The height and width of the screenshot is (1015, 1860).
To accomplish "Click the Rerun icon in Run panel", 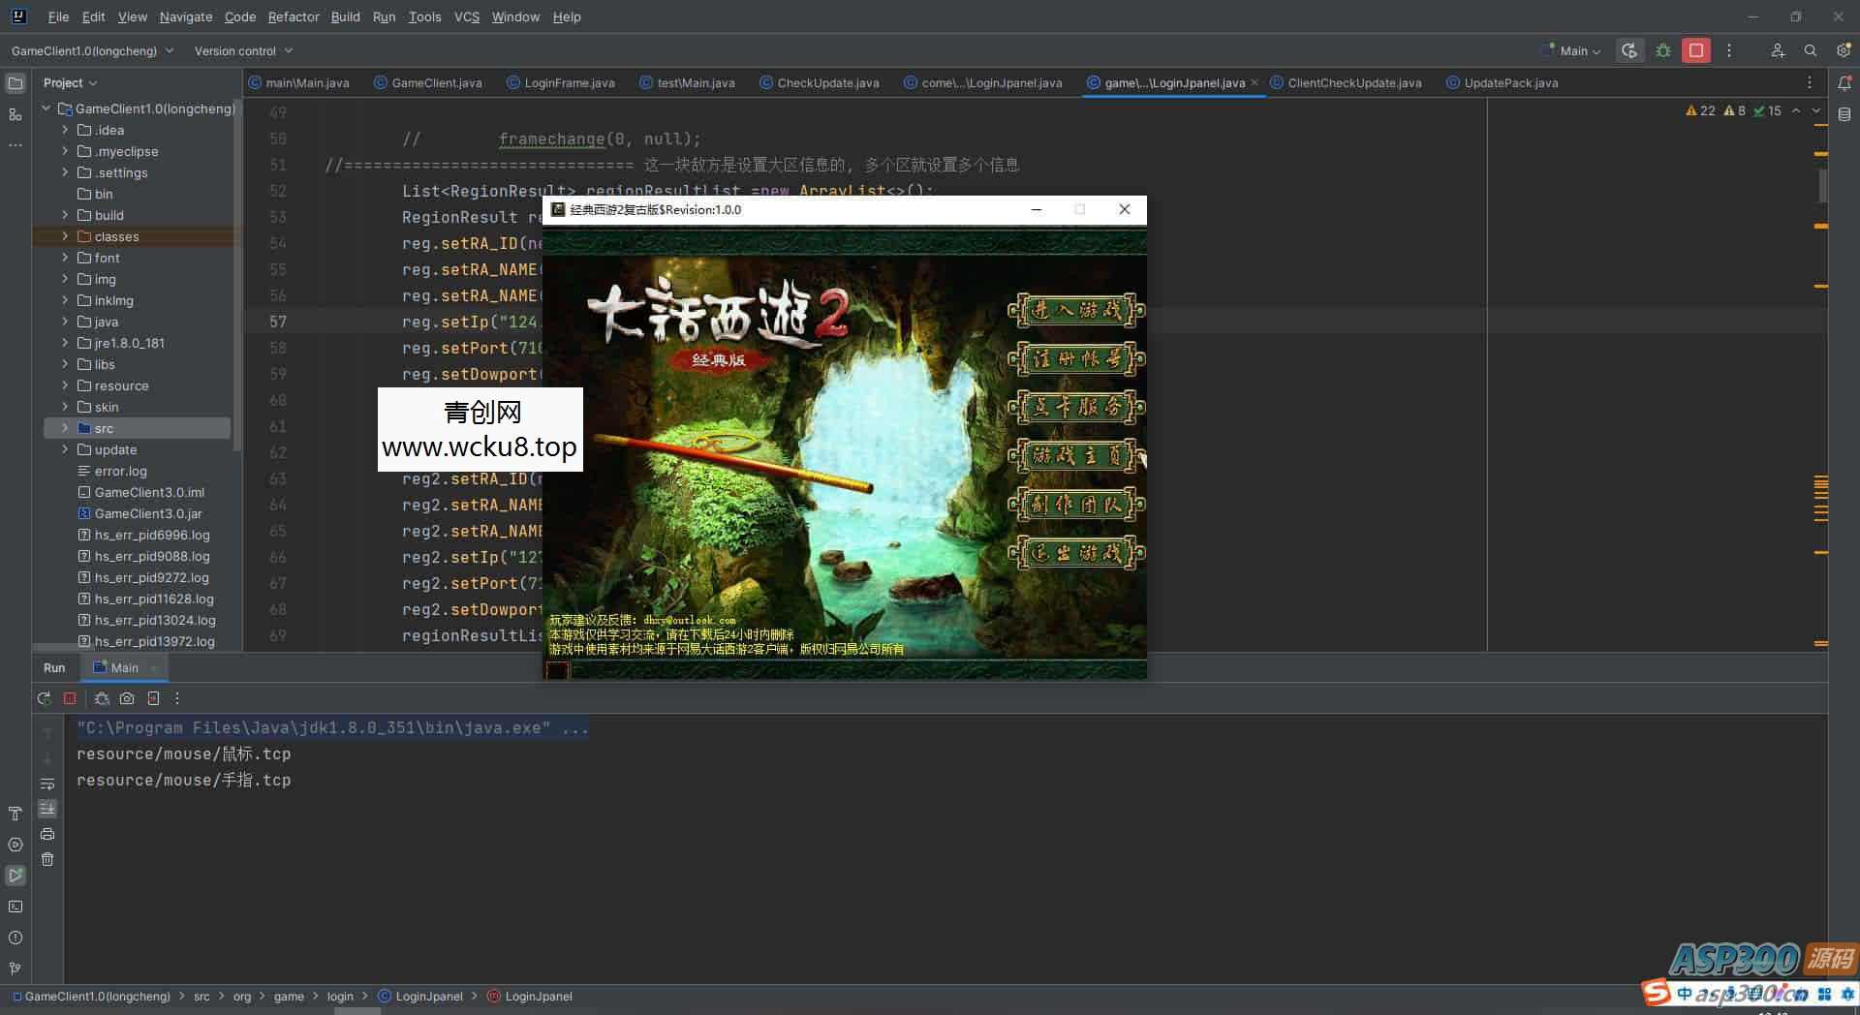I will (x=44, y=698).
